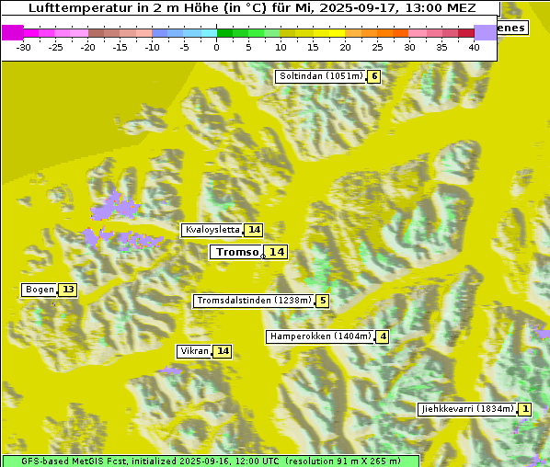
Task: Click the legend tick label -10
Action: tap(152, 47)
